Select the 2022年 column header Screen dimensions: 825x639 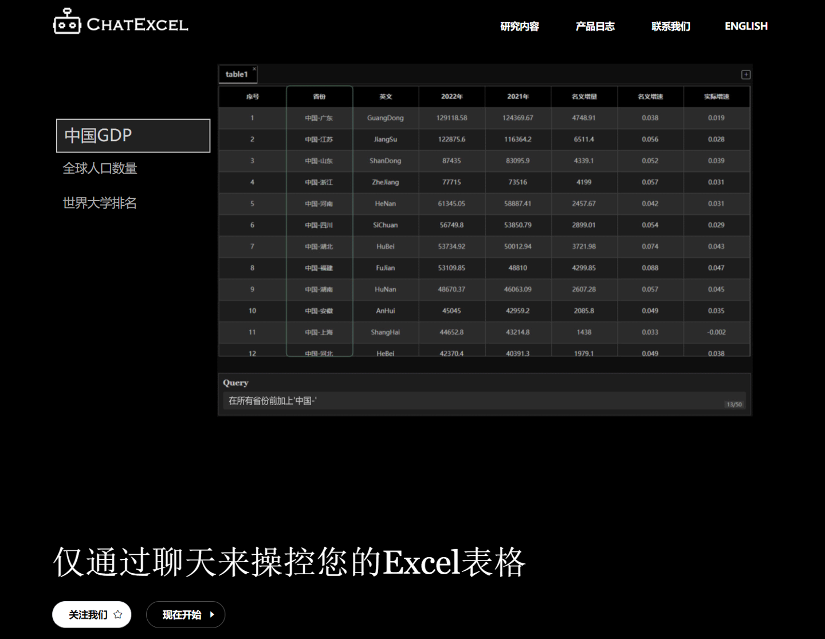click(452, 96)
